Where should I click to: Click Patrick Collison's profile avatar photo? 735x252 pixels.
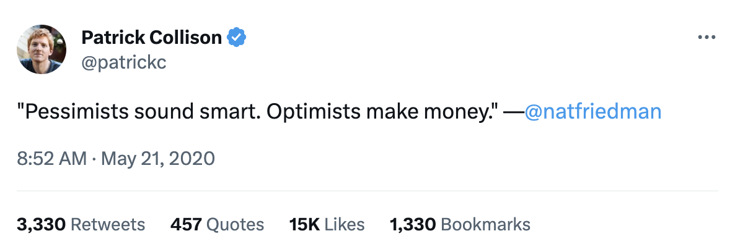[42, 49]
